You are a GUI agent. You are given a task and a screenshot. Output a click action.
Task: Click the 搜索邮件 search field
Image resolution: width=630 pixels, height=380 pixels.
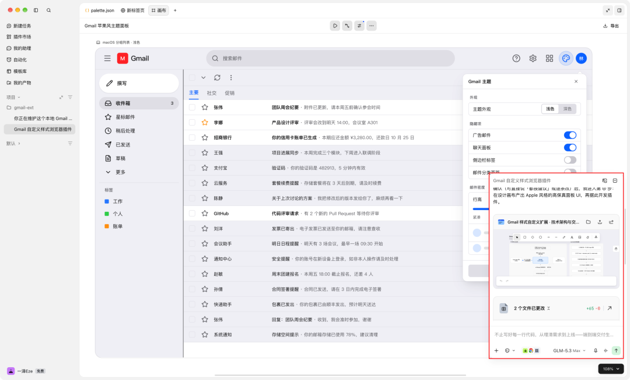(x=330, y=59)
